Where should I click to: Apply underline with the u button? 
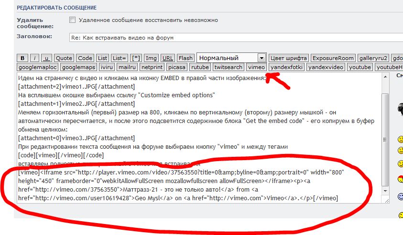[x=47, y=58]
